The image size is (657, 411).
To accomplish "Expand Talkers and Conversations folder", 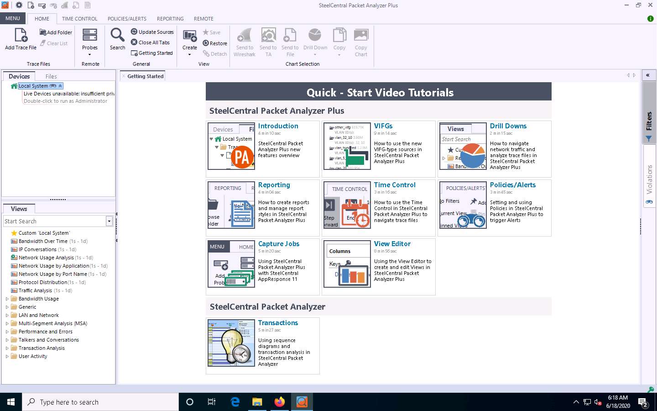I will (x=7, y=340).
